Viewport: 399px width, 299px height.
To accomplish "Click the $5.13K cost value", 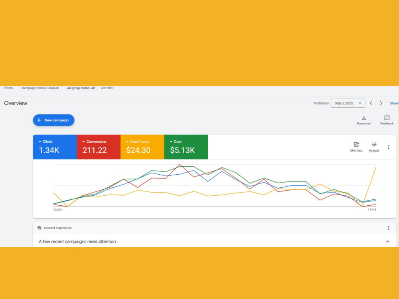I will (182, 150).
